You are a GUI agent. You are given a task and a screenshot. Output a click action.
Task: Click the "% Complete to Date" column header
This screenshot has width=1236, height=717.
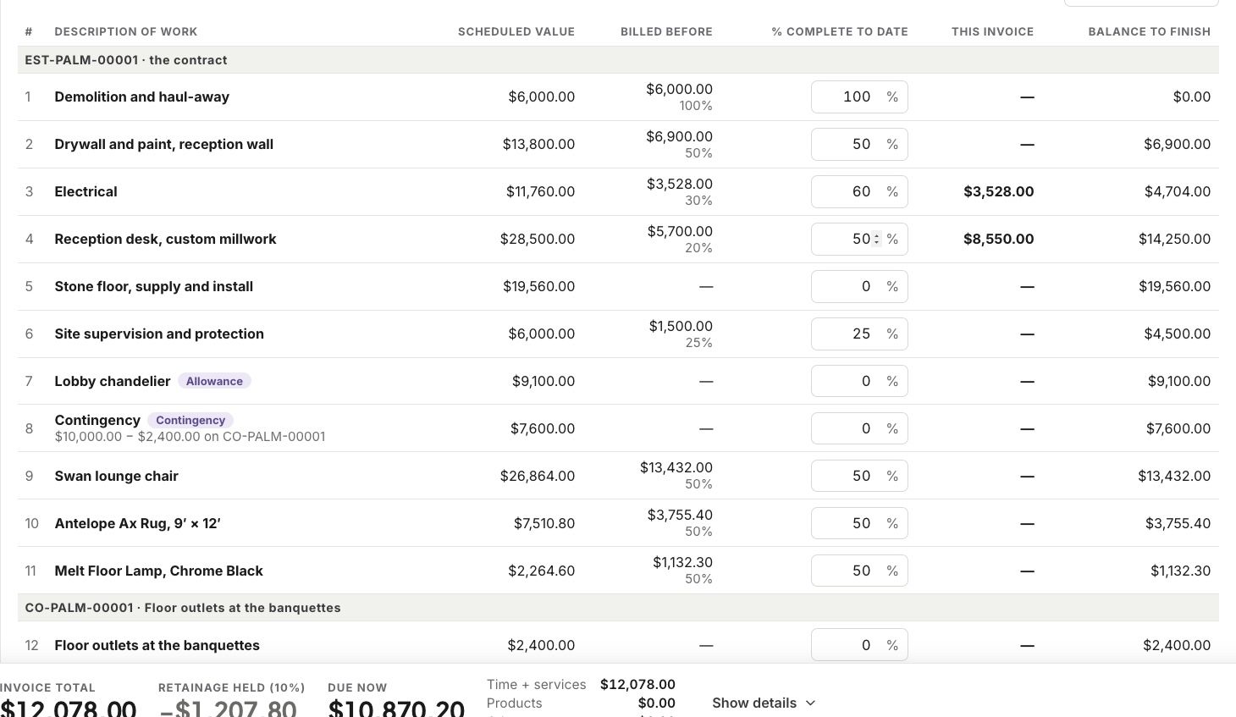tap(840, 31)
